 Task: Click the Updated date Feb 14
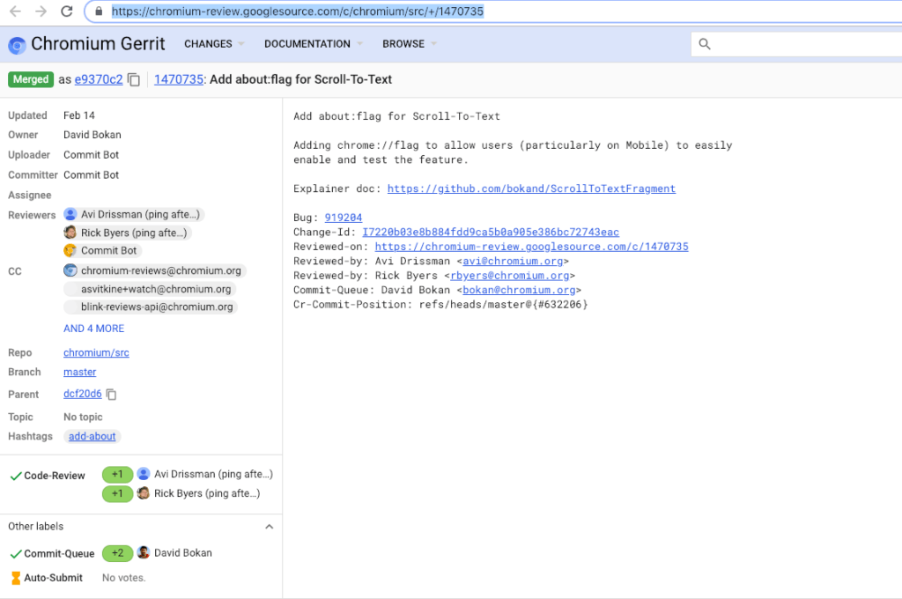[78, 115]
